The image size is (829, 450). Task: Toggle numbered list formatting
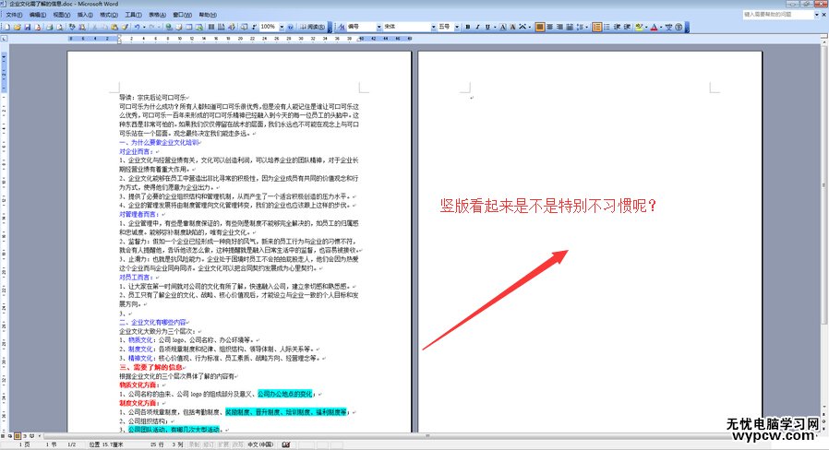point(596,27)
